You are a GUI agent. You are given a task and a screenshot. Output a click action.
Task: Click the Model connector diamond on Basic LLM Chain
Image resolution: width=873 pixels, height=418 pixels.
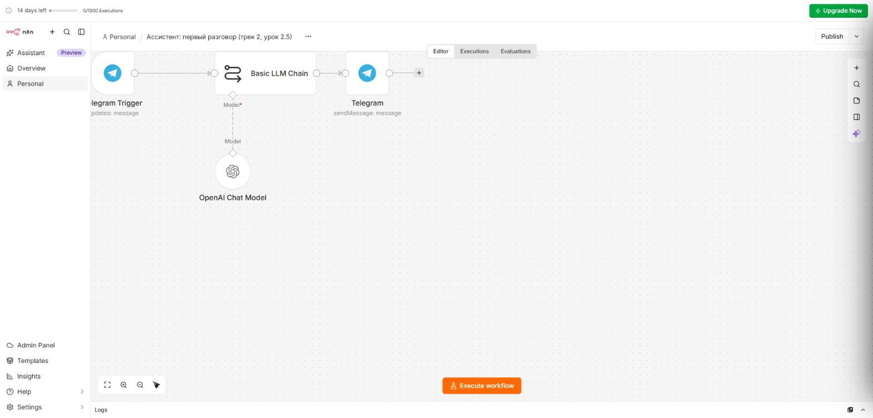tap(233, 95)
